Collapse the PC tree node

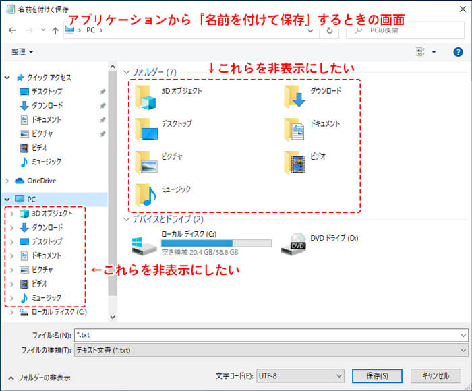pos(7,200)
